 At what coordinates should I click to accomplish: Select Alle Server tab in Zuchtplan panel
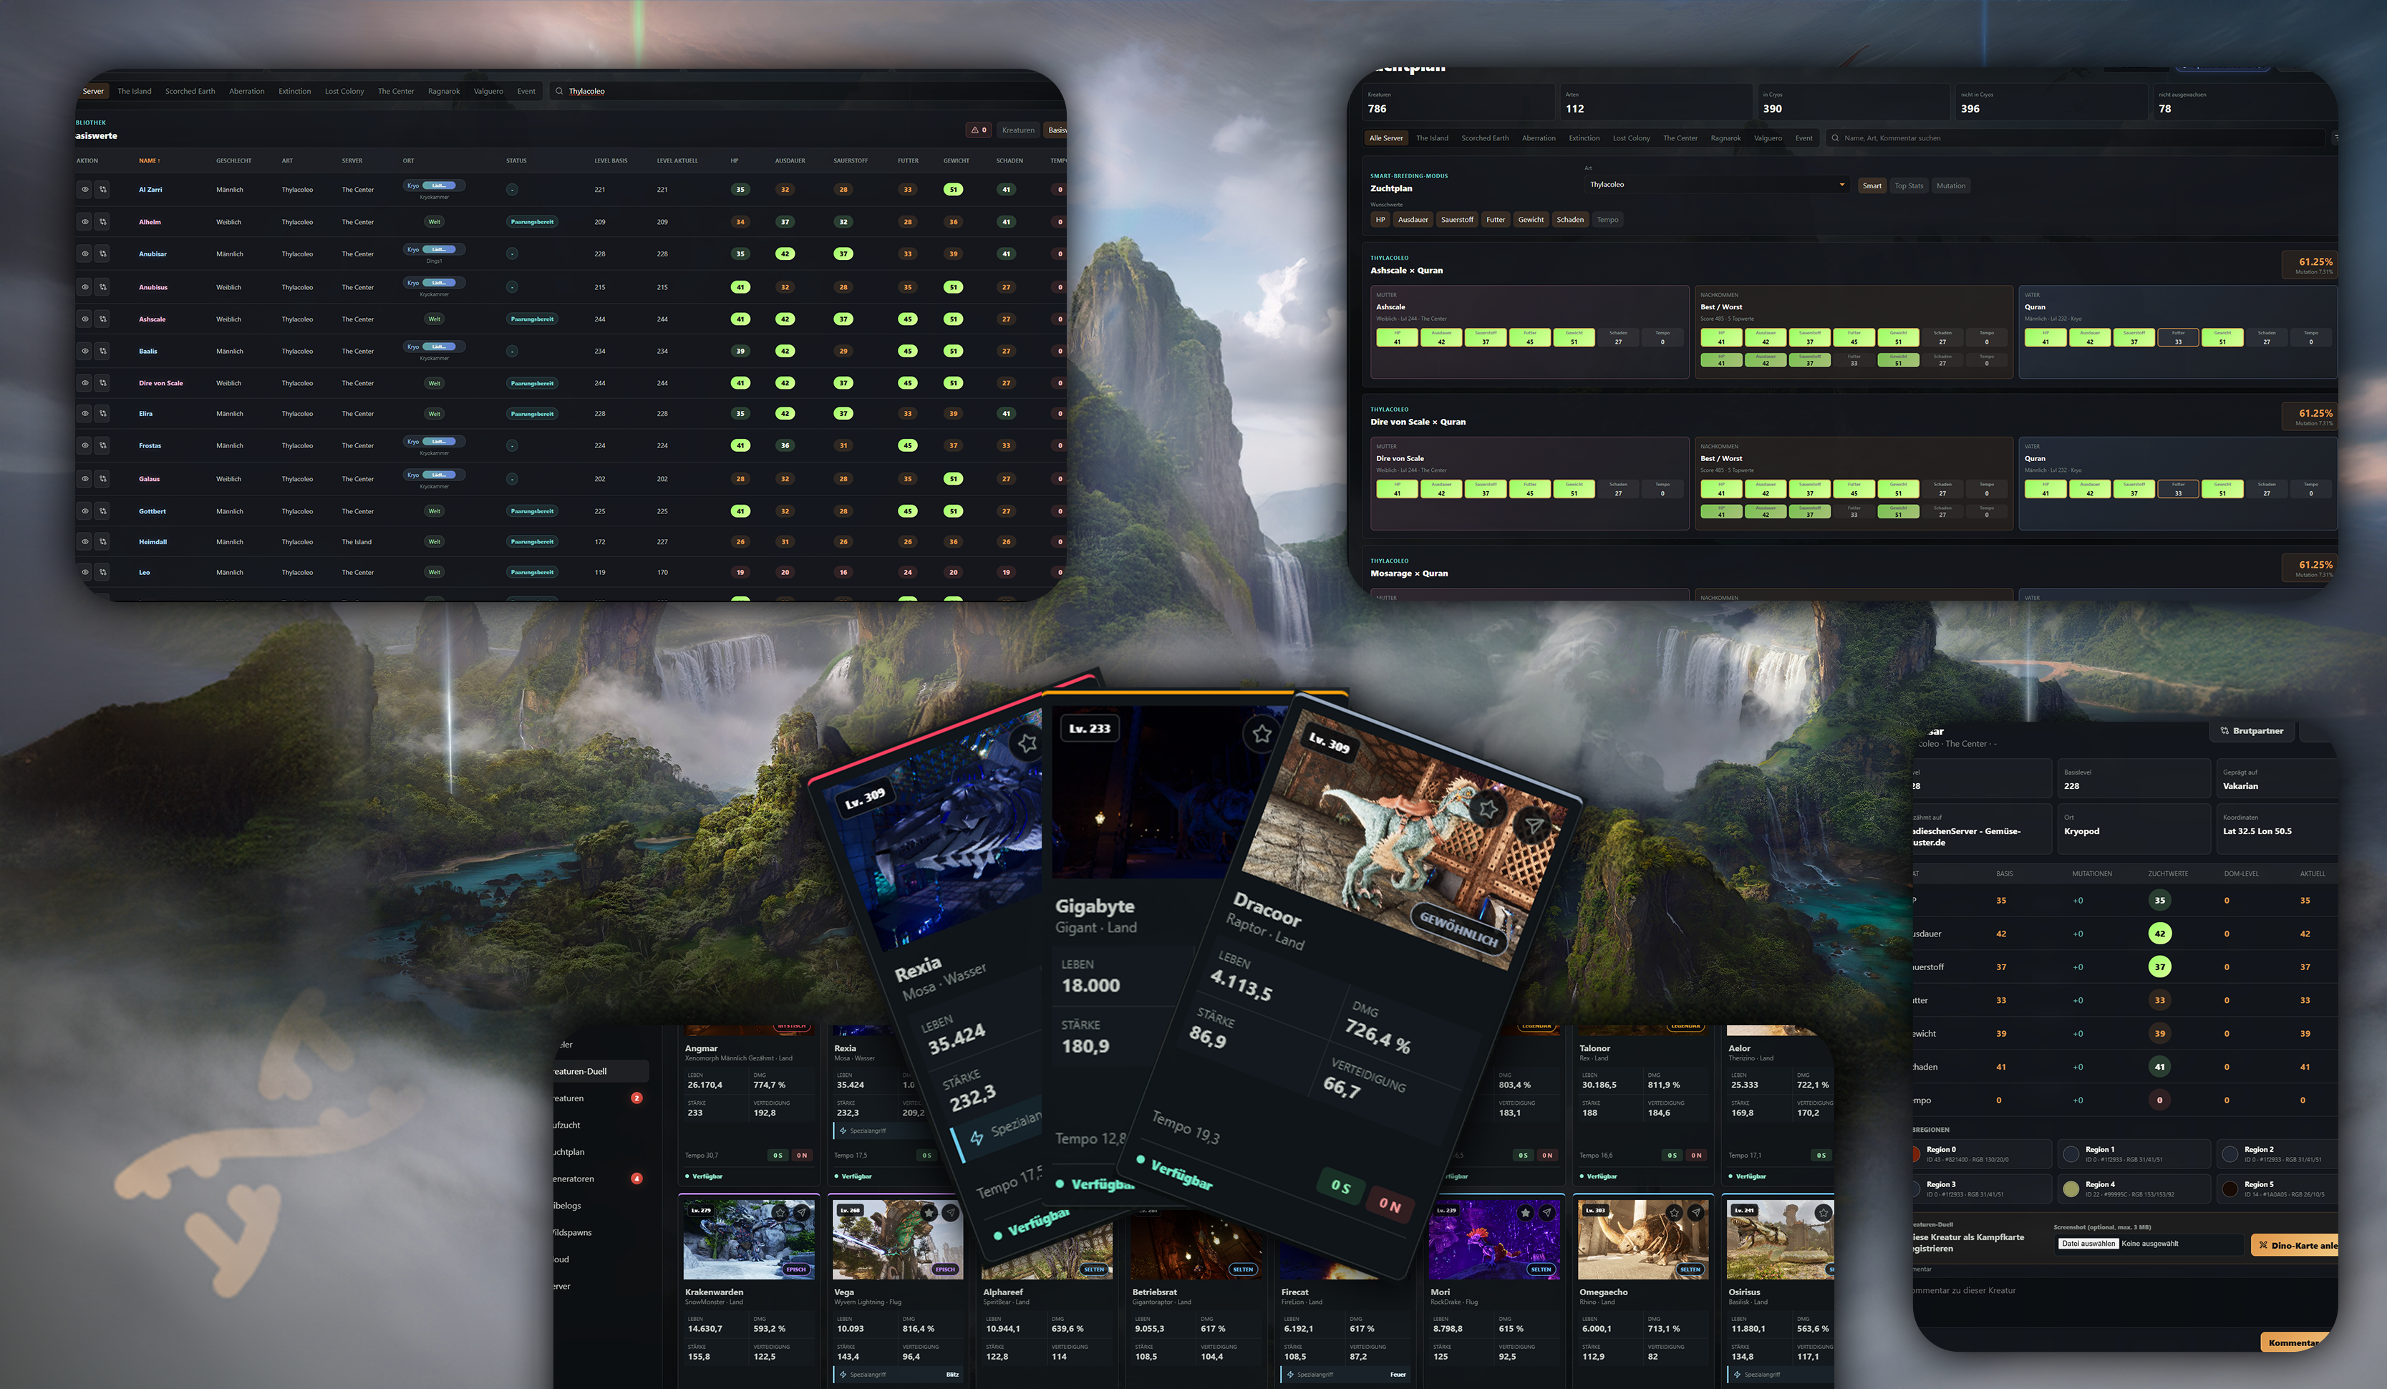[x=1386, y=138]
